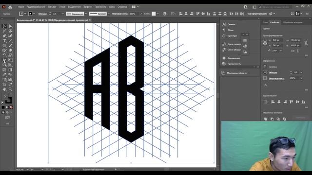Click the opacity 100% field in control bar
The width and height of the screenshot is (312, 175).
click(x=135, y=14)
